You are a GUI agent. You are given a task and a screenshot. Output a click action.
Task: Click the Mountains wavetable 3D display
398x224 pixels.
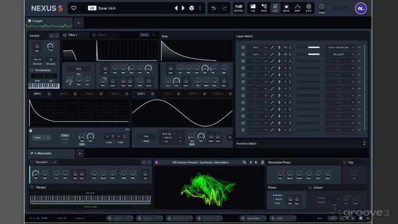click(x=209, y=188)
